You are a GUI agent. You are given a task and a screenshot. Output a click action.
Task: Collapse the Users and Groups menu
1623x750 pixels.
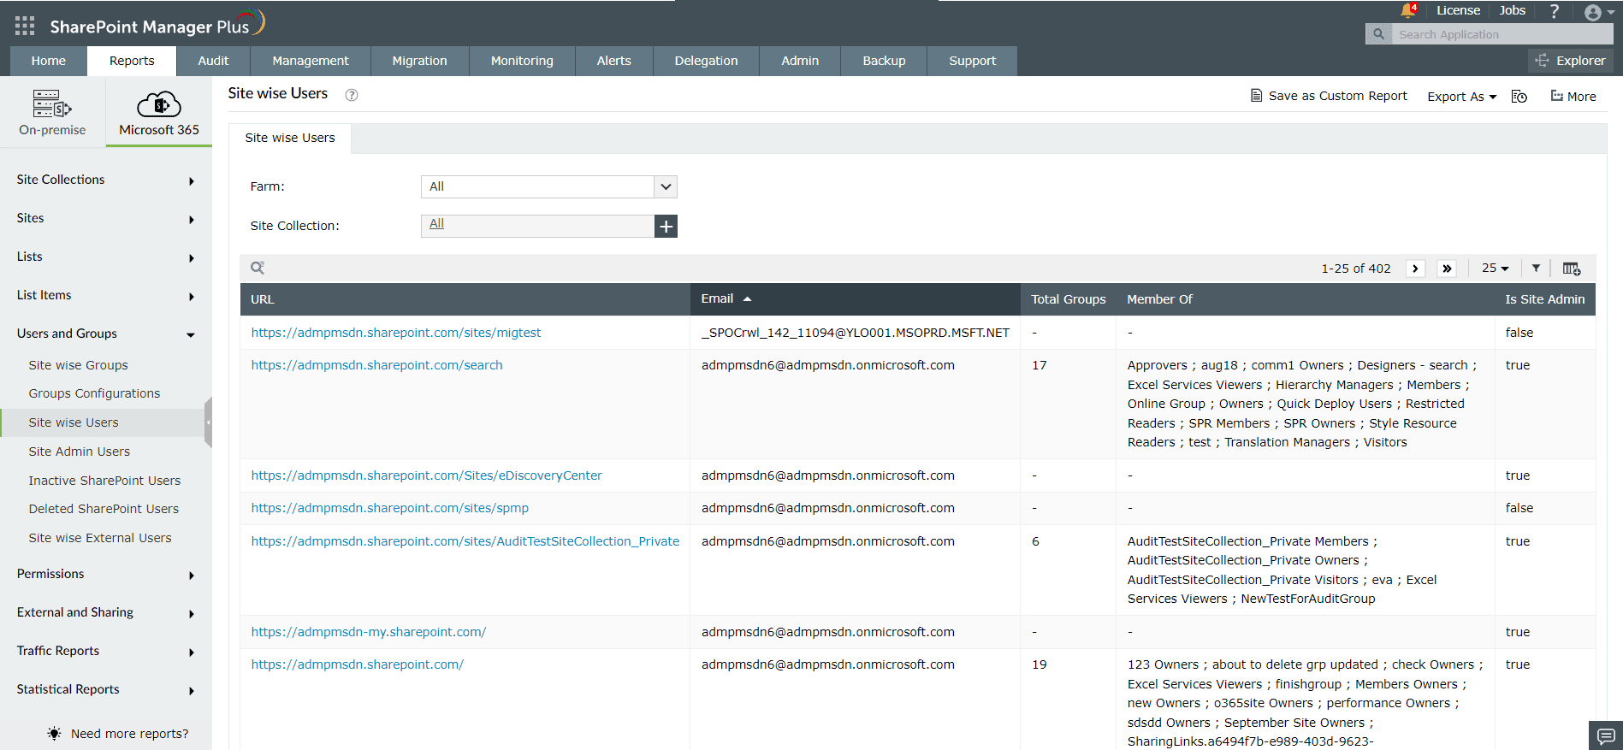(x=106, y=334)
